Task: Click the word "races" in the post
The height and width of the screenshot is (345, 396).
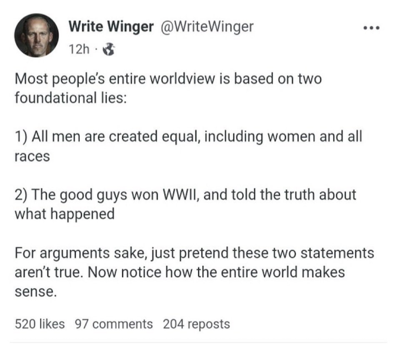Action: pyautogui.click(x=32, y=156)
